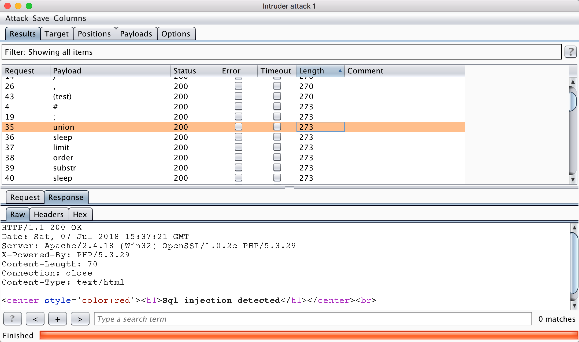
Task: Click the forward navigation arrow
Action: click(x=80, y=319)
